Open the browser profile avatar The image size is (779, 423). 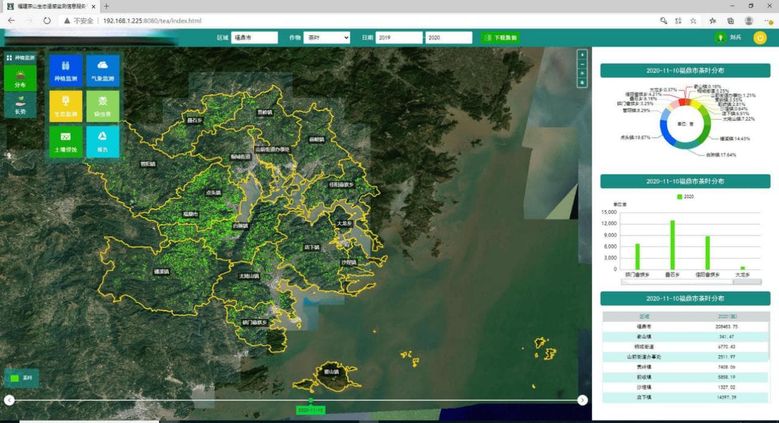coord(749,20)
